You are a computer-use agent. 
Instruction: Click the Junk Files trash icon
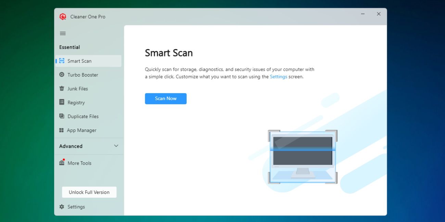coord(62,88)
